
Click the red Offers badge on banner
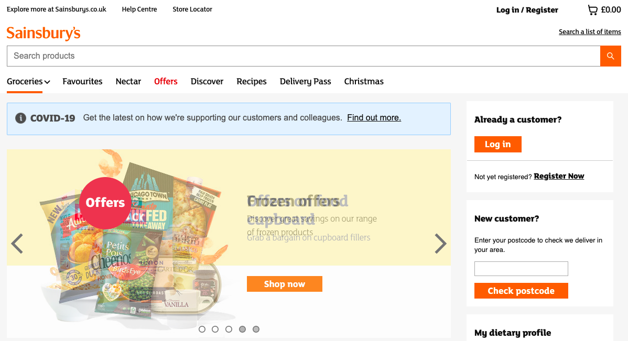(105, 203)
